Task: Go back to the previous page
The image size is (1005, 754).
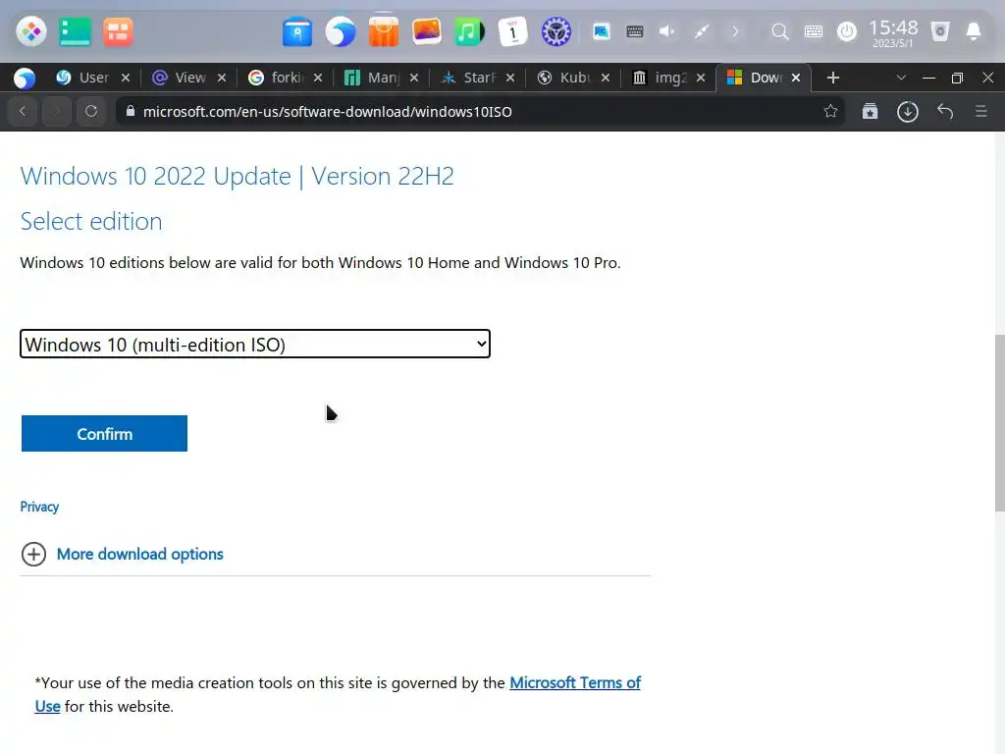Action: pyautogui.click(x=23, y=111)
